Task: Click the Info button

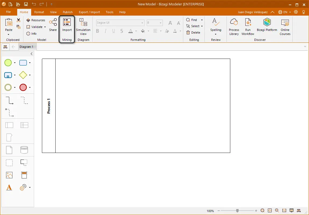Action: tap(31, 34)
